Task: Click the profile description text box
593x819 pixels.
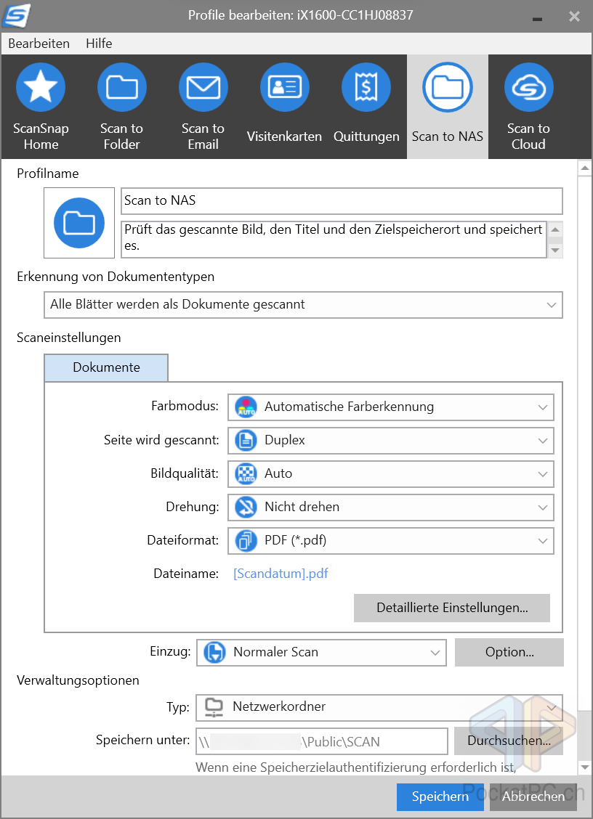Action: click(334, 239)
